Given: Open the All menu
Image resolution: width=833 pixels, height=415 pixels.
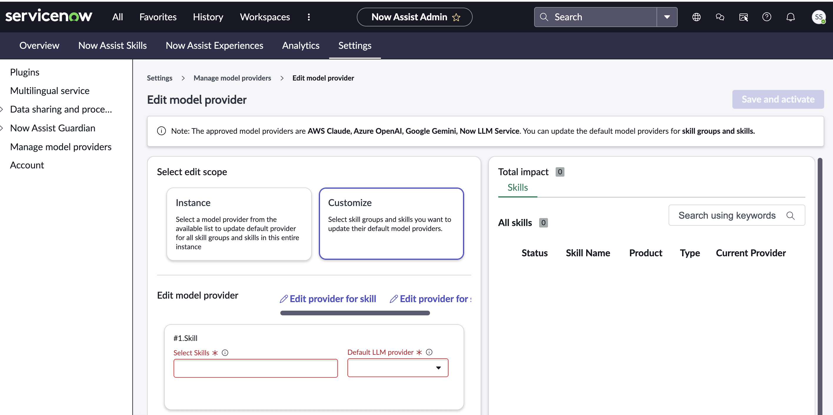Looking at the screenshot, I should (x=117, y=17).
